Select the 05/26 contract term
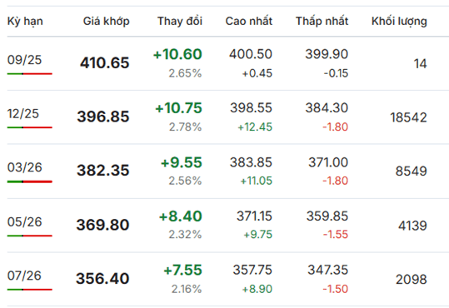Image resolution: width=449 pixels, height=308 pixels. pyautogui.click(x=25, y=221)
